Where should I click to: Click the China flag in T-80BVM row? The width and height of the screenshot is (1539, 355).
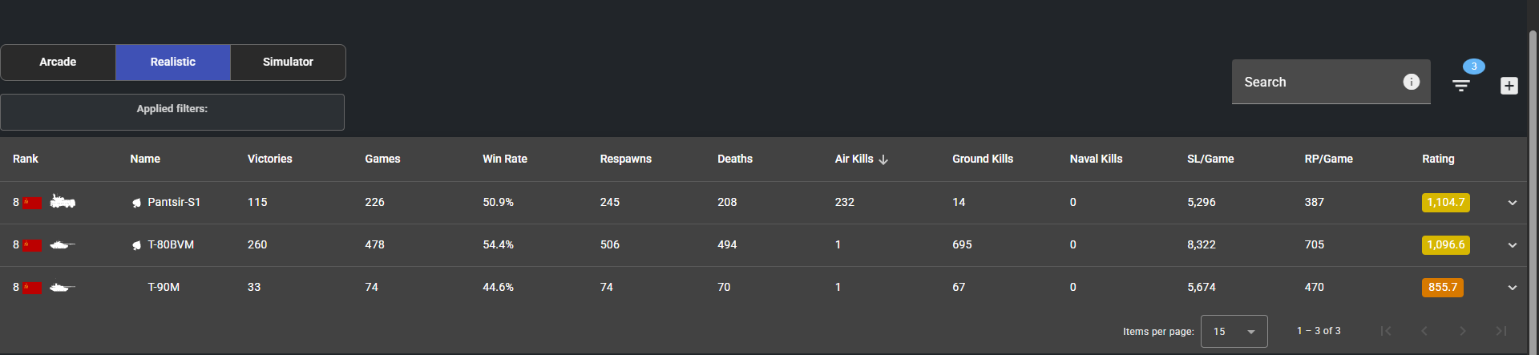point(32,245)
